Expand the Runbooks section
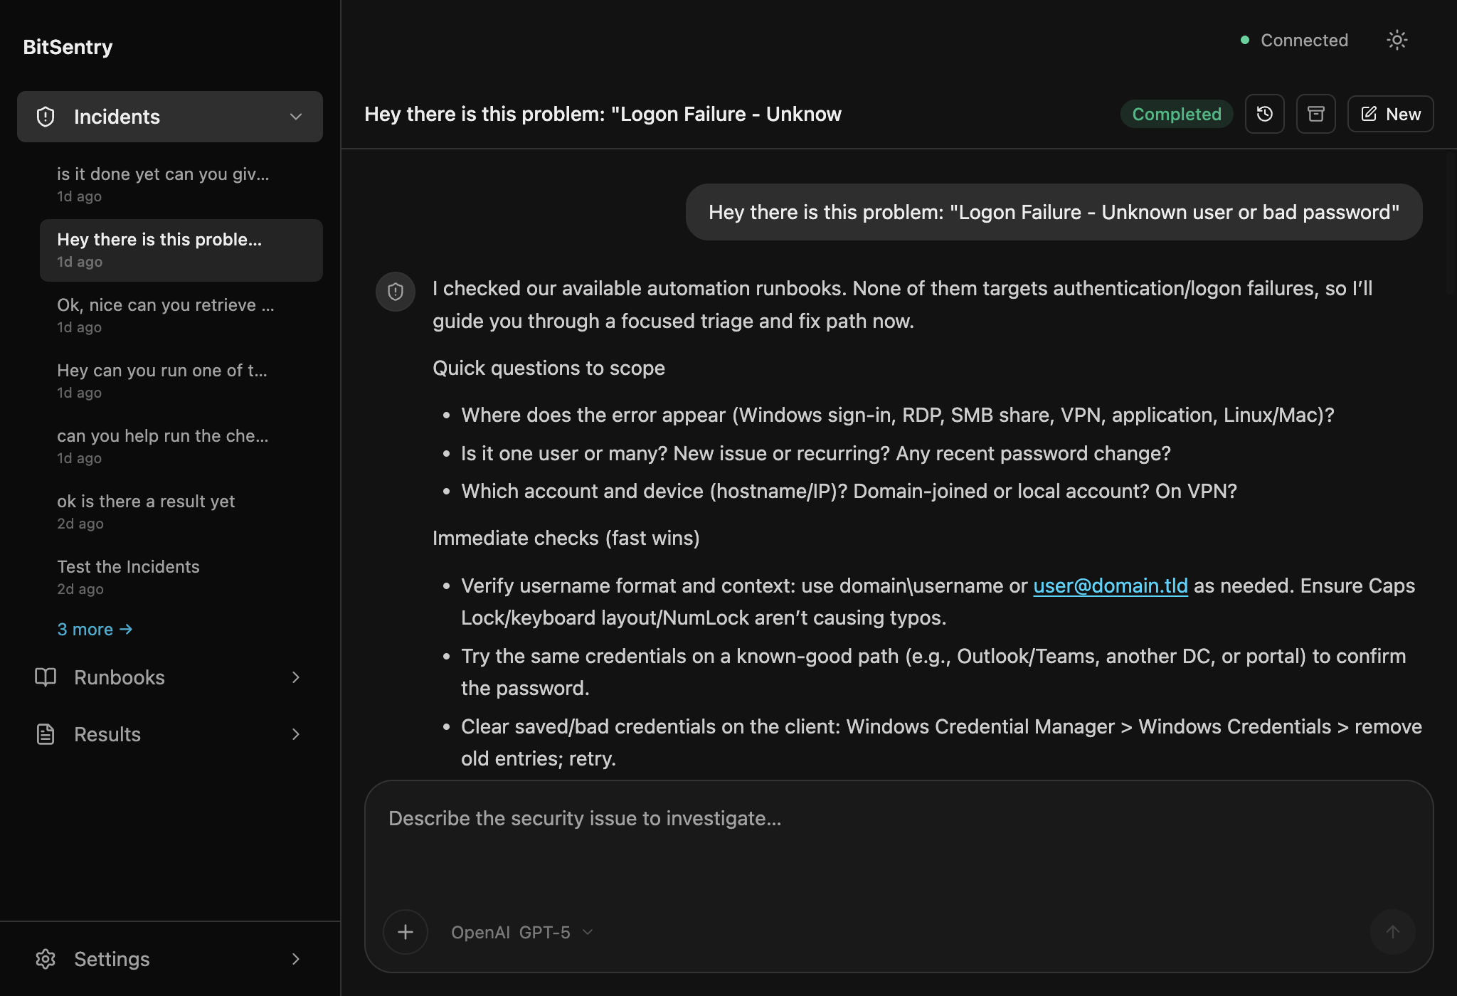Viewport: 1457px width, 996px height. (x=296, y=677)
